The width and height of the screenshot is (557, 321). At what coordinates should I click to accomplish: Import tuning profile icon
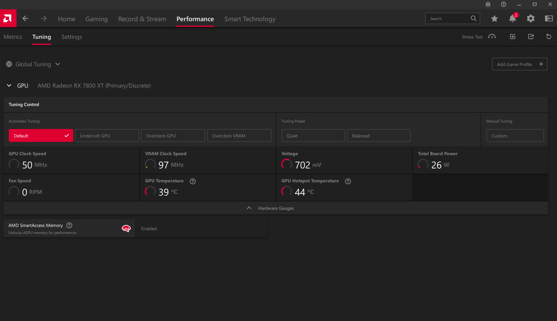point(513,37)
